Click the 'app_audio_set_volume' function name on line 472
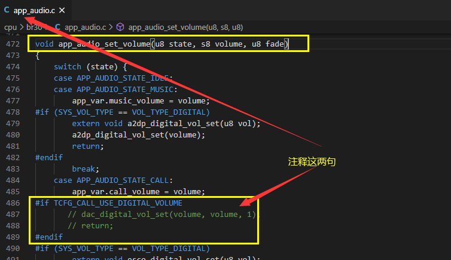 tap(104, 44)
